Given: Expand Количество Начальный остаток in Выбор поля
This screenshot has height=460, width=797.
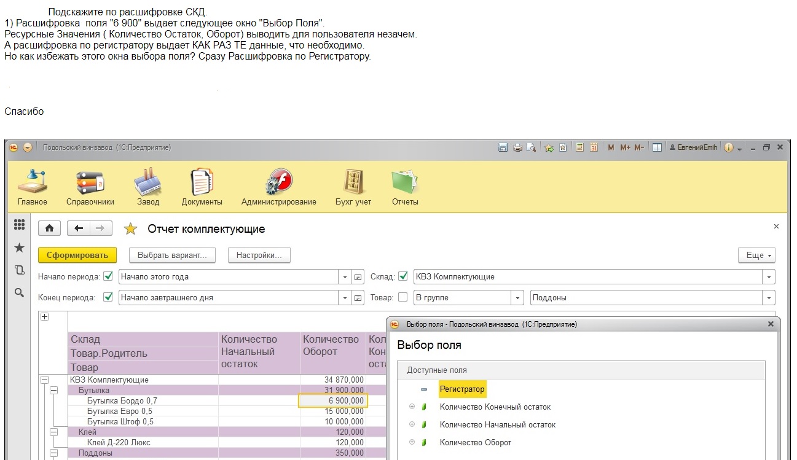Looking at the screenshot, I should (x=412, y=424).
